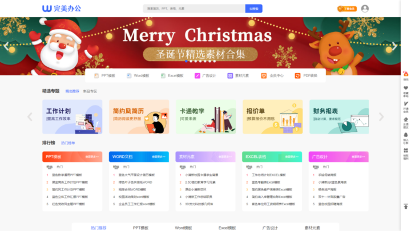
Task: Select the Excel模板 bottom tab
Action: coord(226,228)
